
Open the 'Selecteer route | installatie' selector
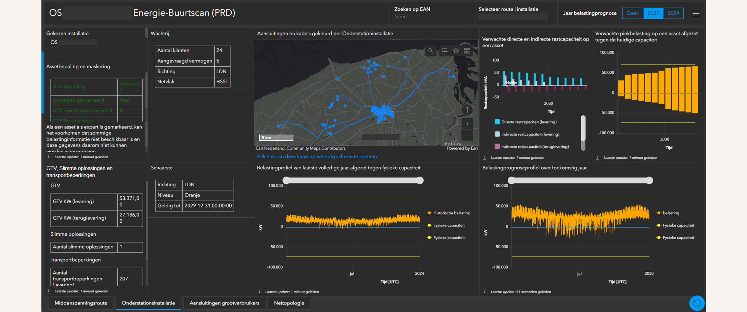coord(513,17)
